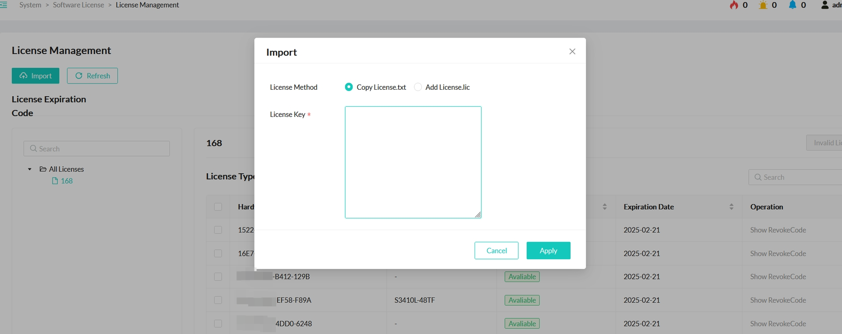Click the 168 license file icon

tap(55, 181)
